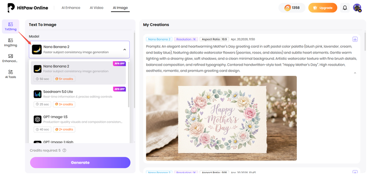Image resolution: width=370 pixels, height=177 pixels.
Task: Choose Nano Banana 2 in the model list
Action: [x=79, y=73]
